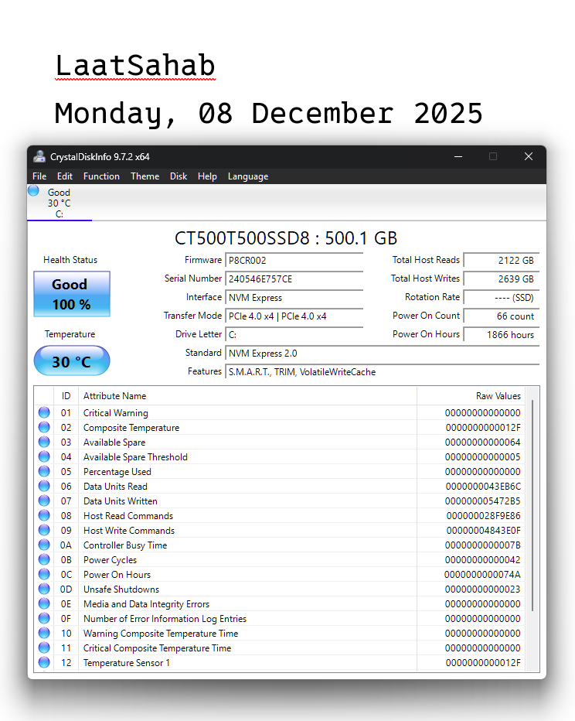Click the status orb for Percentage Used row
The width and height of the screenshot is (575, 721).
44,472
